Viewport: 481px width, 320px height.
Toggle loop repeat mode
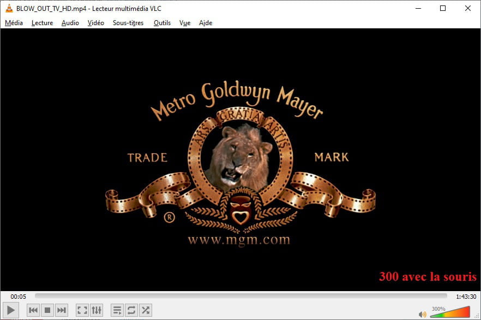[131, 310]
